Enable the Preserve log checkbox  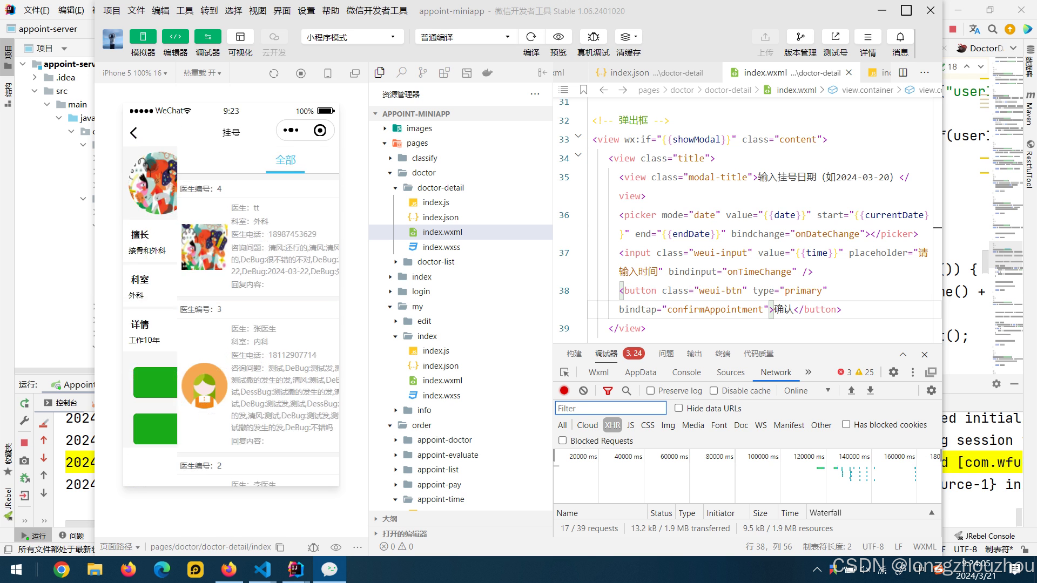pos(651,390)
